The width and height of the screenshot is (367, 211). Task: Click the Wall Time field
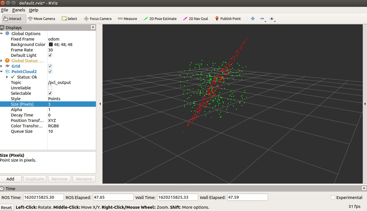[177, 197]
